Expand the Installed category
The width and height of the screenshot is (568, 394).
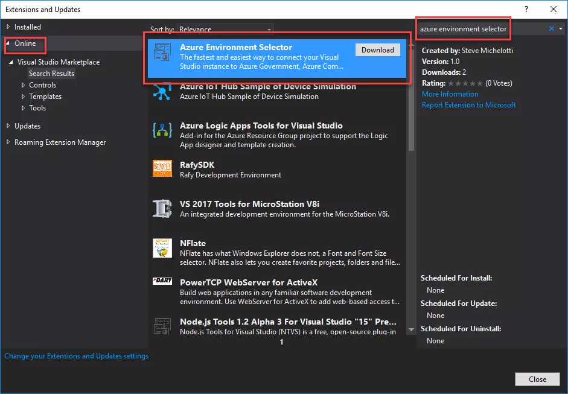click(8, 27)
